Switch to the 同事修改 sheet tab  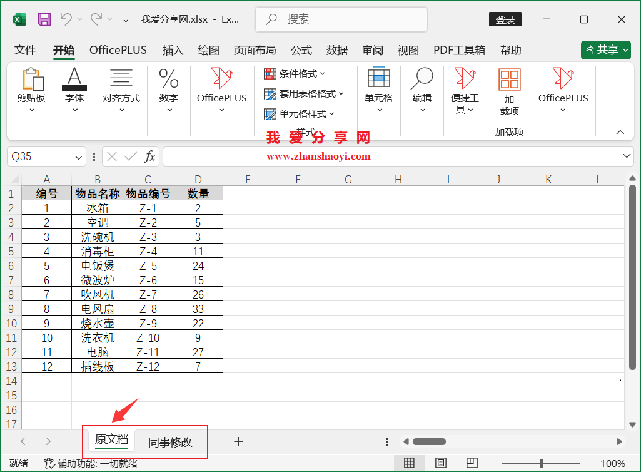(x=169, y=441)
